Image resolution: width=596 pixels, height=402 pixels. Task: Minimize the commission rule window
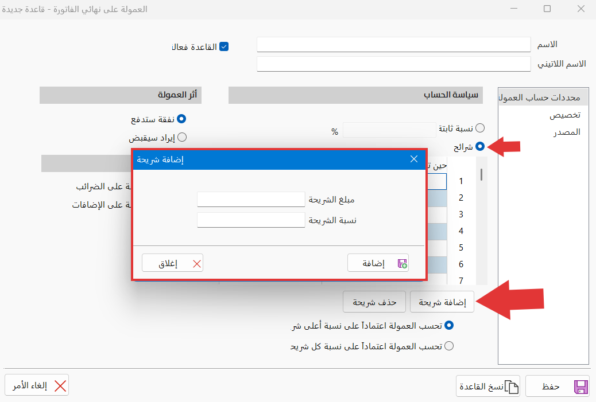pyautogui.click(x=514, y=9)
